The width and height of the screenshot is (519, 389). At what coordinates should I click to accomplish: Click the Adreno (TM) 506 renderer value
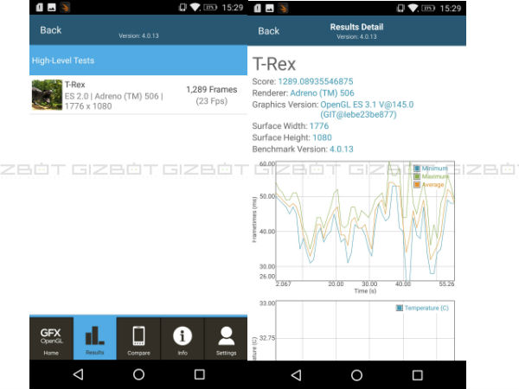pos(322,92)
